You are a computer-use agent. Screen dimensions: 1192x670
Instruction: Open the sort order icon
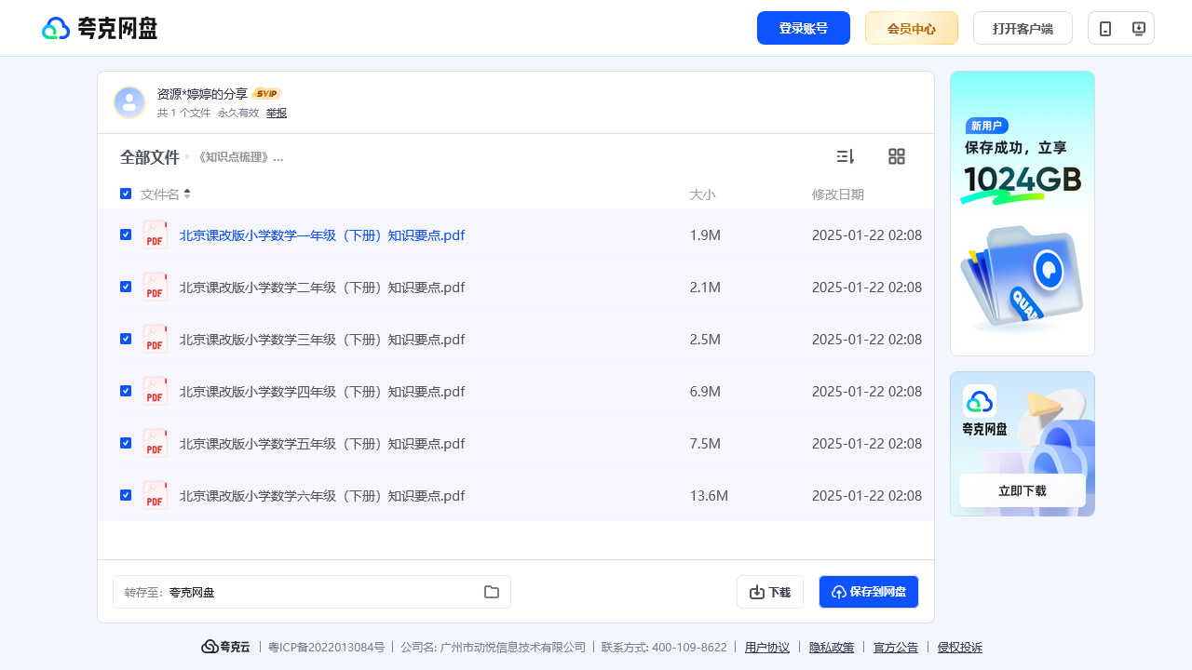846,156
